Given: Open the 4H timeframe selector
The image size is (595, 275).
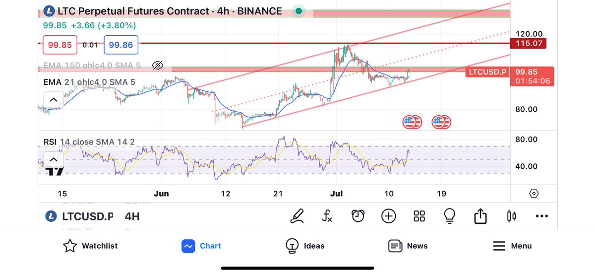Looking at the screenshot, I should coord(132,216).
